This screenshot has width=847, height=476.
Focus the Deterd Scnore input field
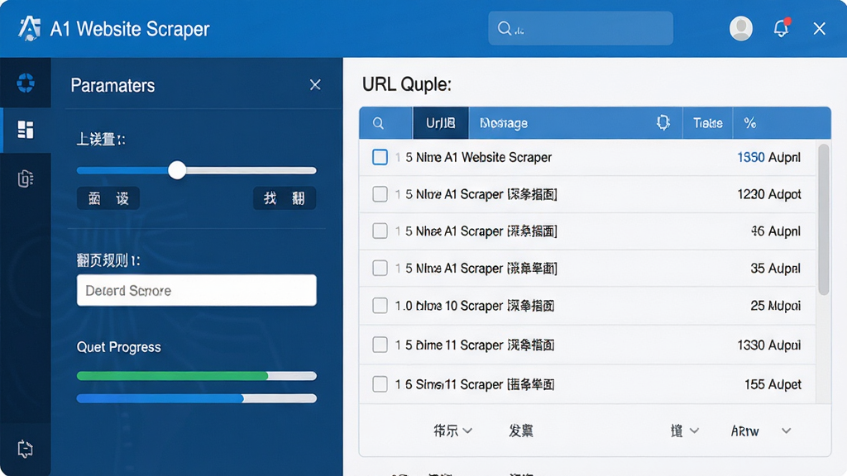point(197,290)
